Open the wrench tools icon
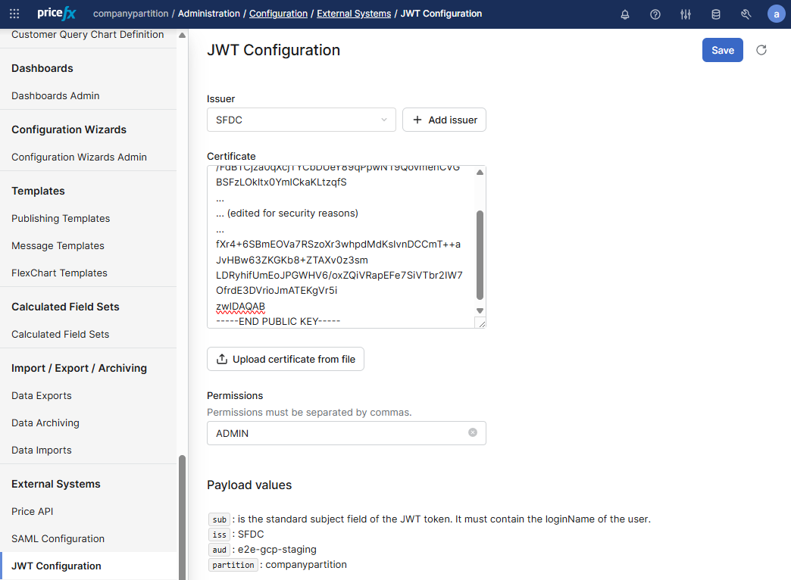 pos(746,14)
